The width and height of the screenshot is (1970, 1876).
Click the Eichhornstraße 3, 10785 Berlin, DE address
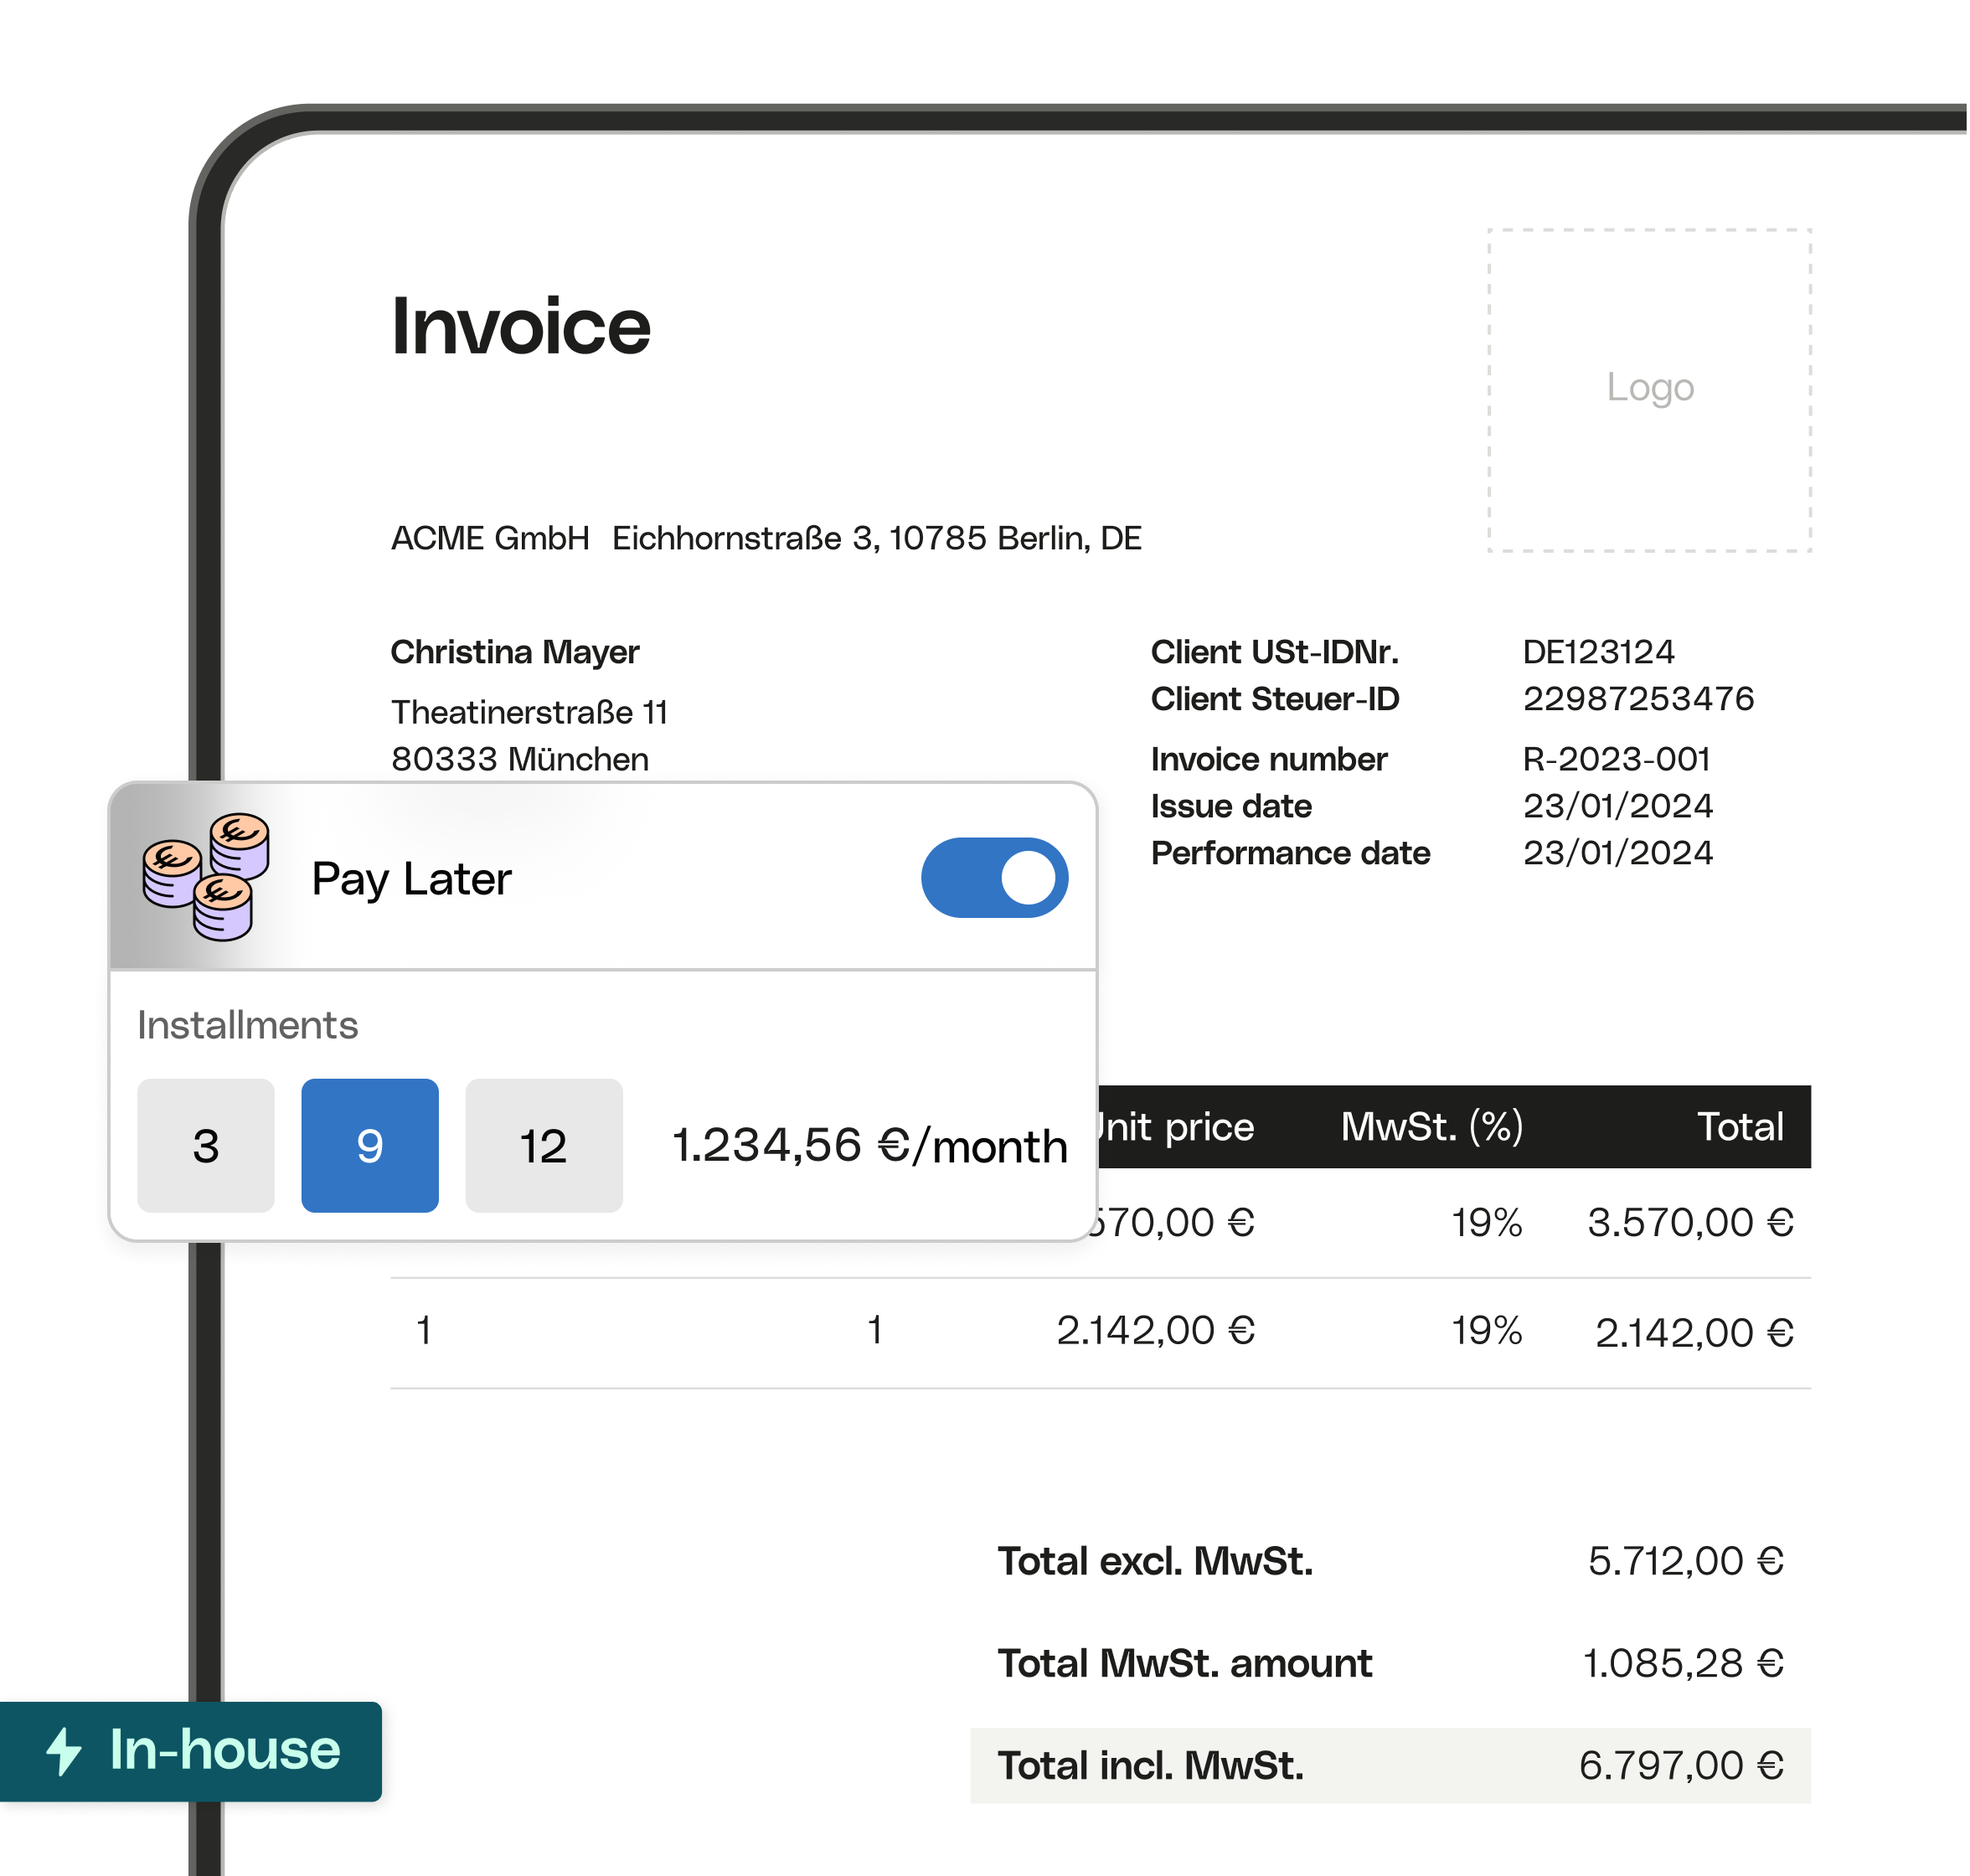click(877, 538)
